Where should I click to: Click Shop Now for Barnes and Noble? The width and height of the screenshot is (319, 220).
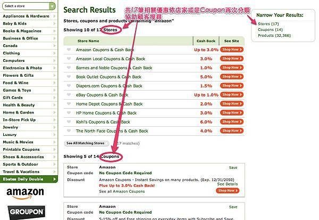(x=232, y=68)
